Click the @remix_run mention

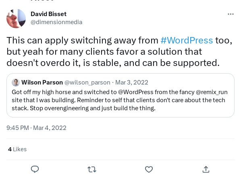tap(212, 92)
